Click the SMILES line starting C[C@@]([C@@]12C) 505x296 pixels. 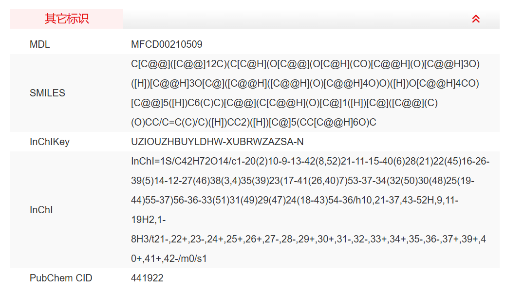[x=305, y=64]
